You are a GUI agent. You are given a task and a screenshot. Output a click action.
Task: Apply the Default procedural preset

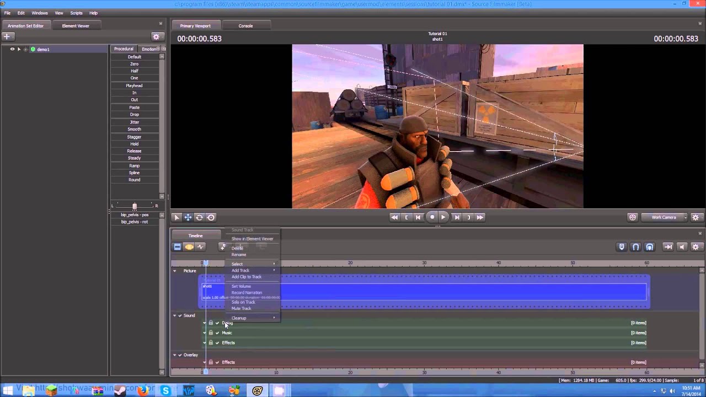(x=135, y=57)
